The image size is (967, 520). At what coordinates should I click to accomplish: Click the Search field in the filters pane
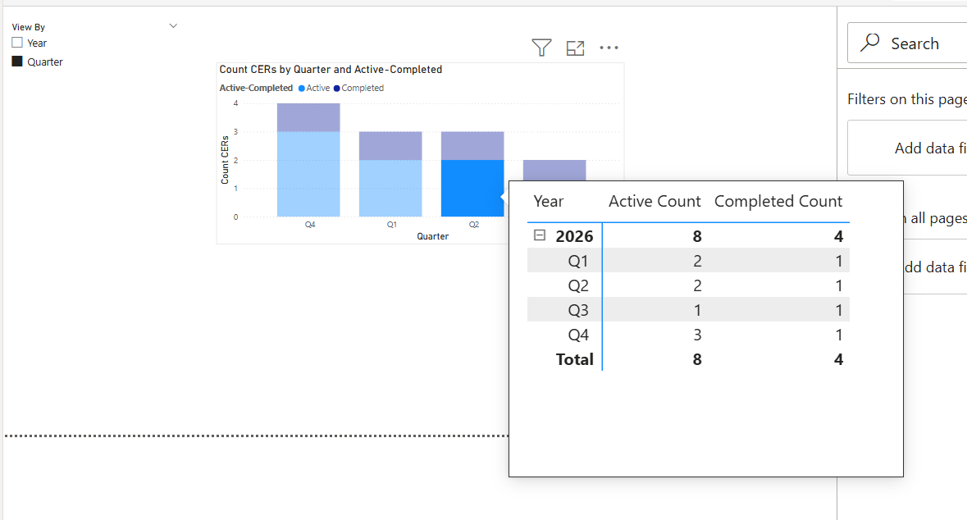(x=907, y=43)
